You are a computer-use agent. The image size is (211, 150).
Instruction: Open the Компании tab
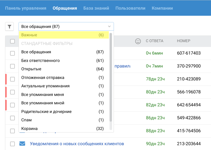click(x=162, y=8)
